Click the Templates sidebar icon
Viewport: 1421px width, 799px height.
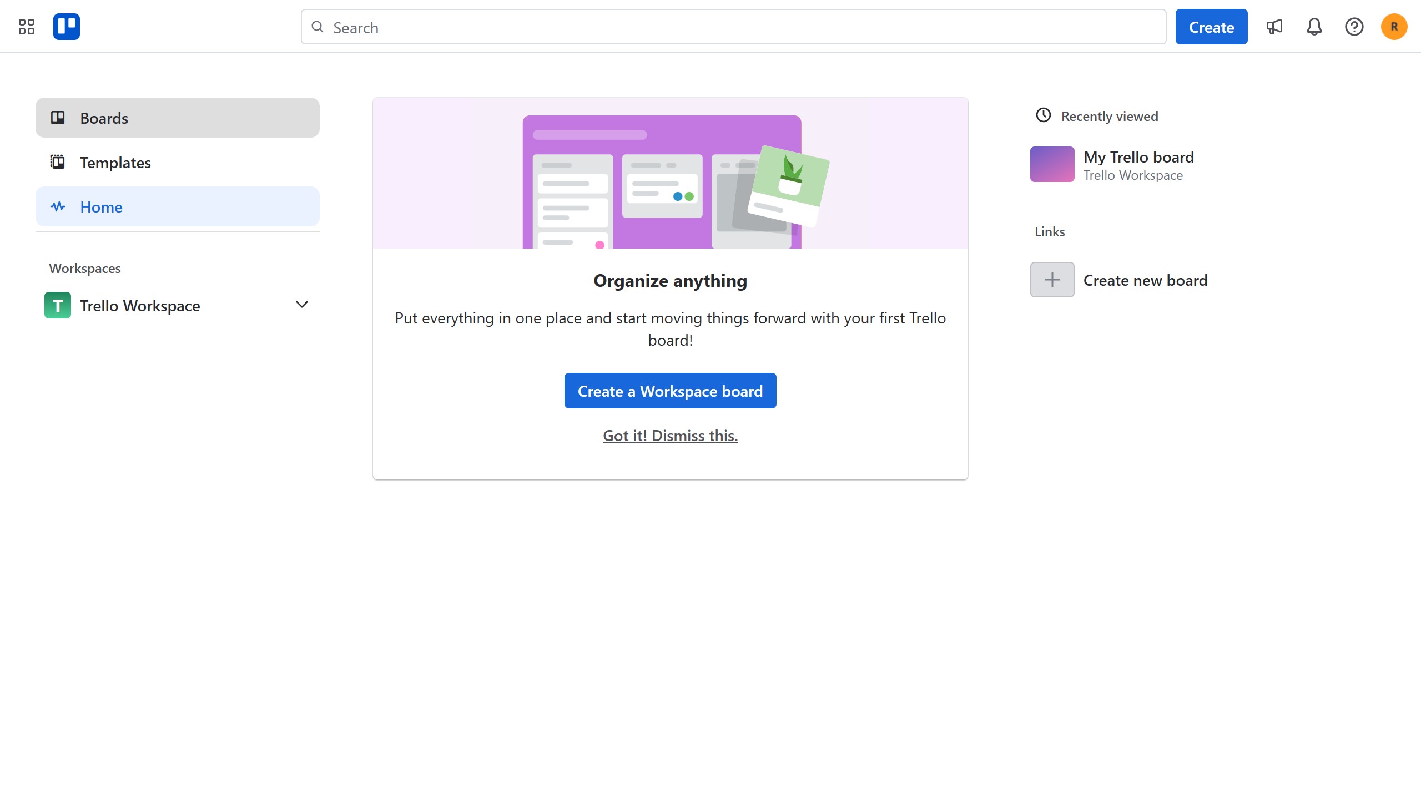click(58, 162)
